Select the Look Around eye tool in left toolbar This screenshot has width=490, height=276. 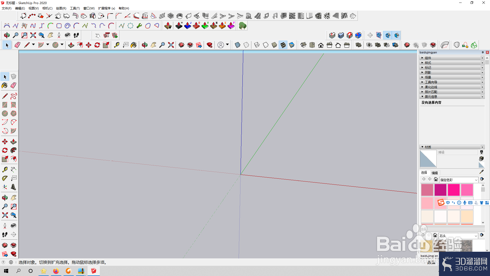pos(14,226)
